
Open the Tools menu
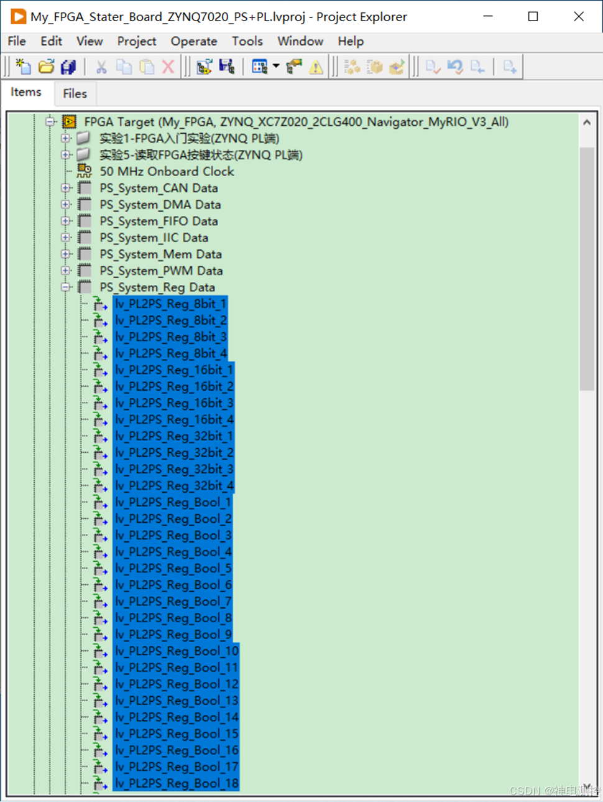click(x=247, y=41)
